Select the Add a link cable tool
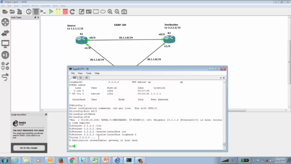 5,77
